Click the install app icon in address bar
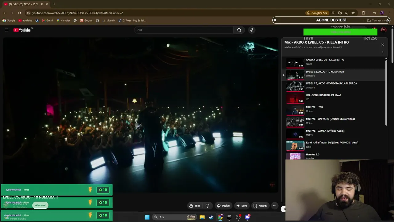 (340, 13)
